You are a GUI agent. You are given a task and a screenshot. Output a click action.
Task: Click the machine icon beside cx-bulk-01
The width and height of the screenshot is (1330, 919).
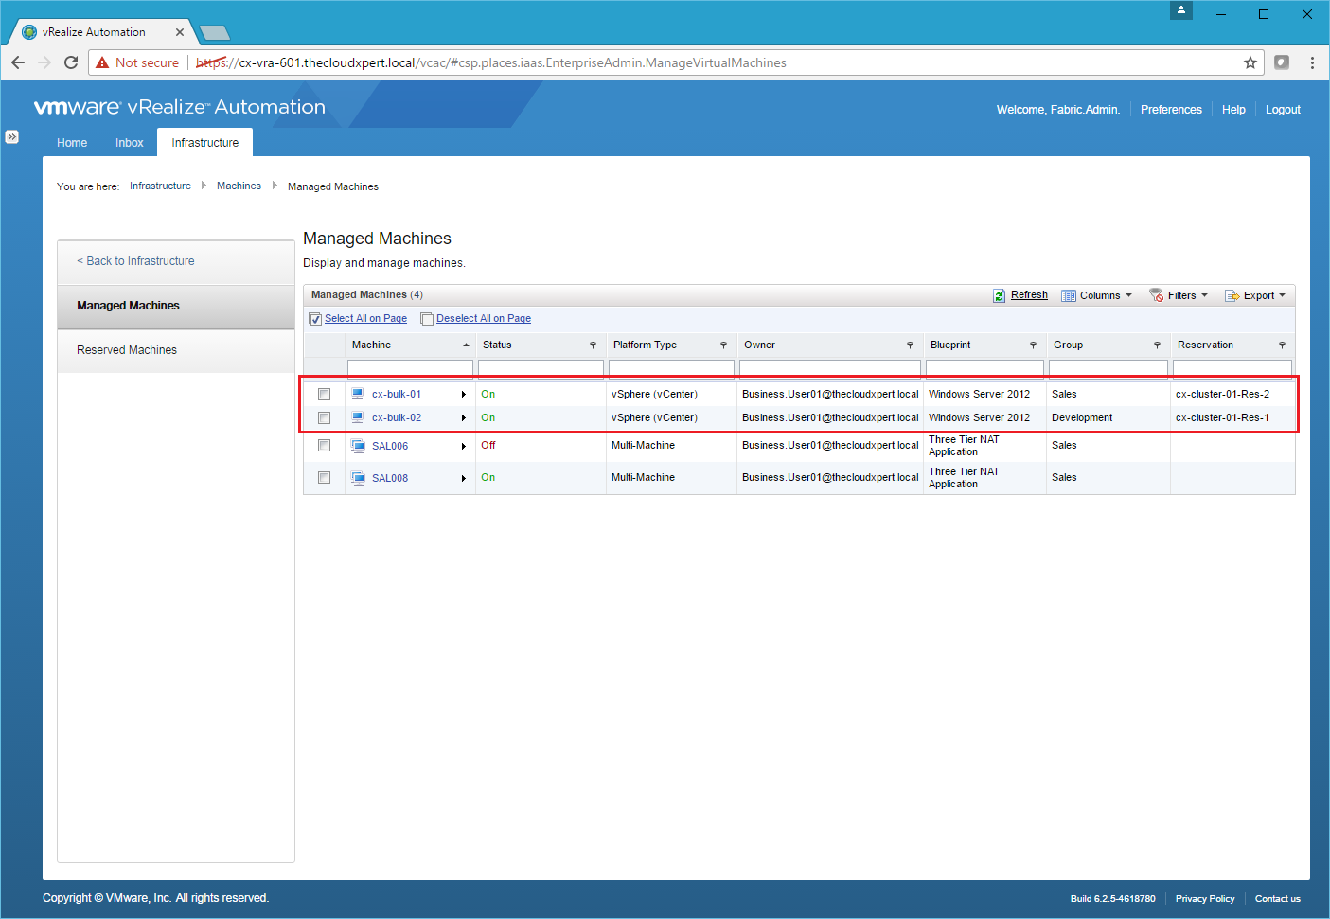(358, 394)
